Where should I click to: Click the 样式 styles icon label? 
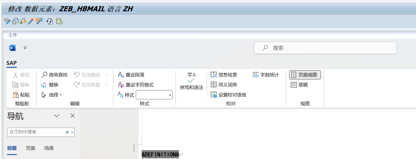(126, 95)
